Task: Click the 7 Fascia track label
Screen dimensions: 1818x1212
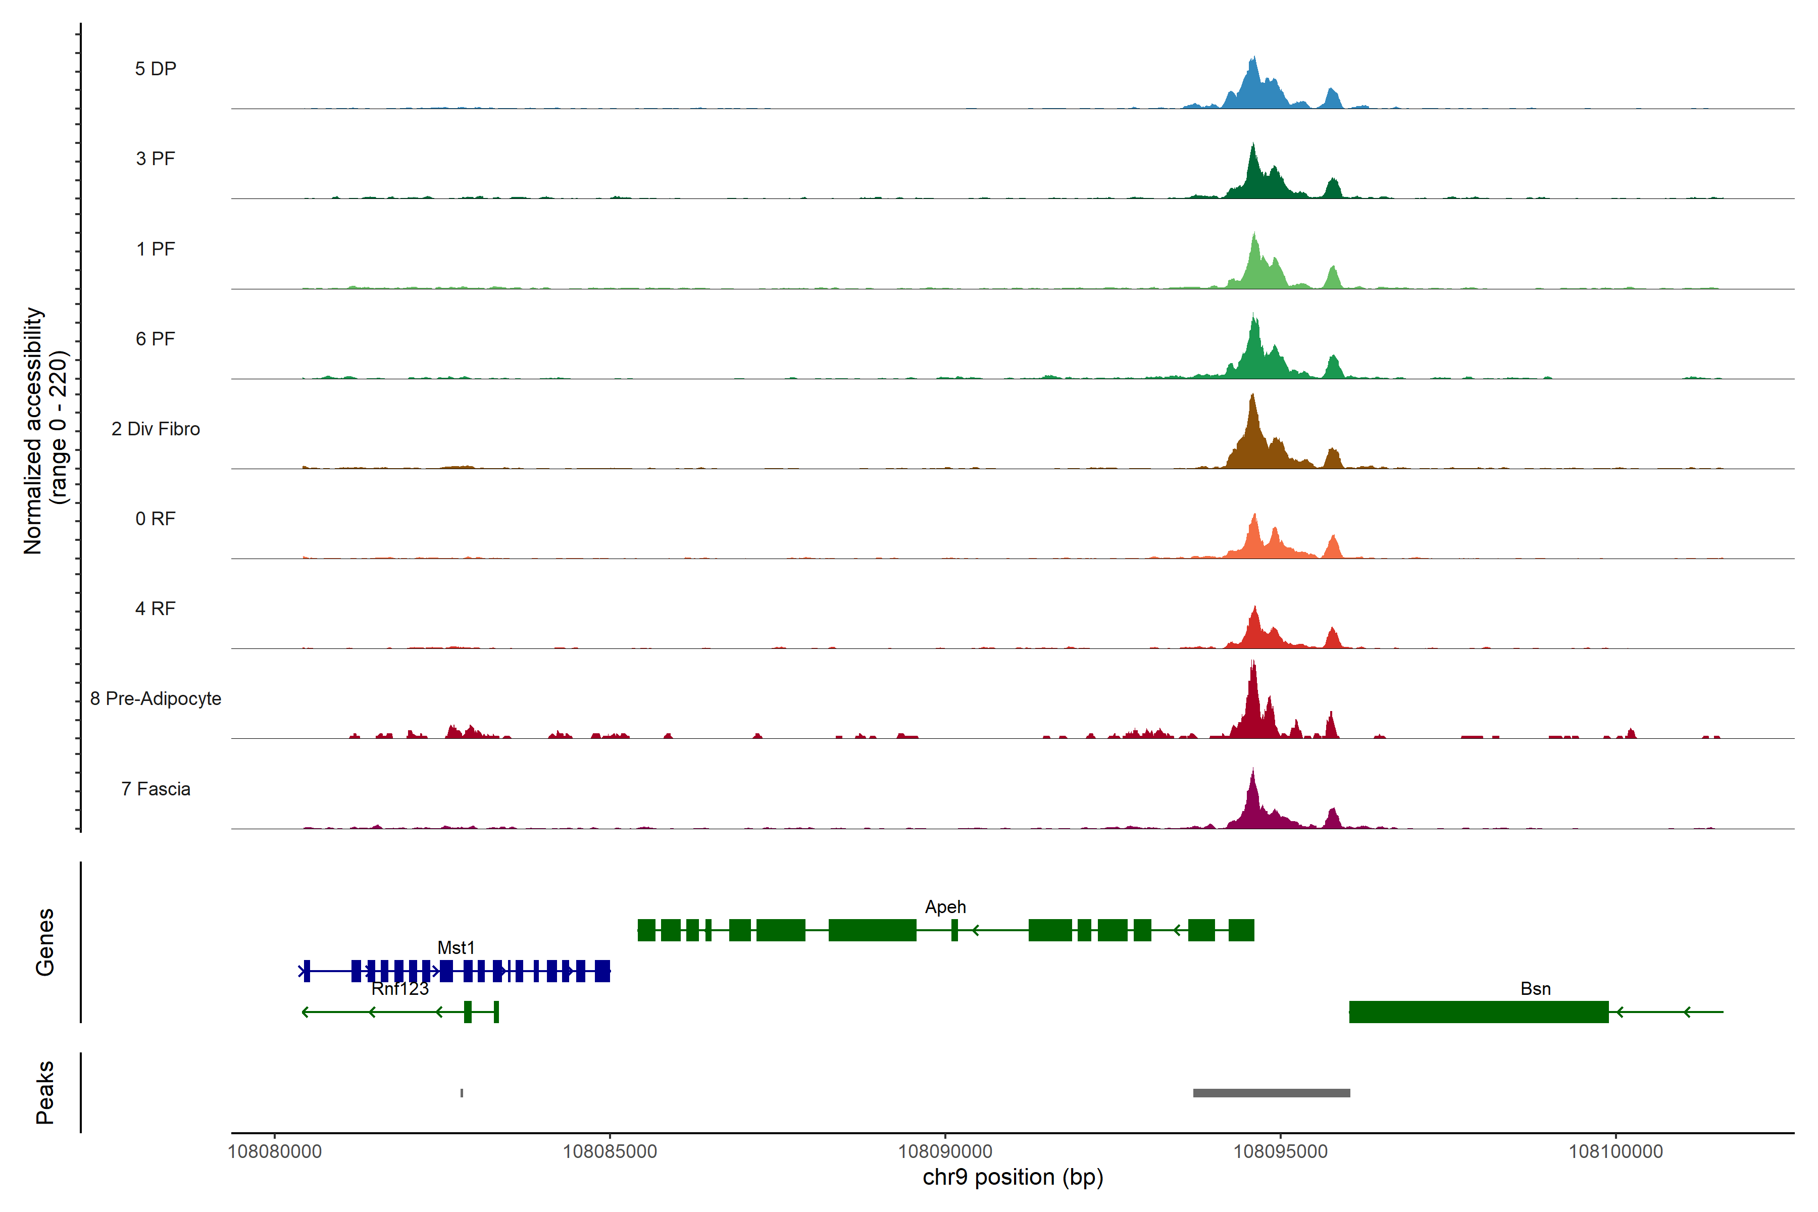Action: pyautogui.click(x=156, y=788)
